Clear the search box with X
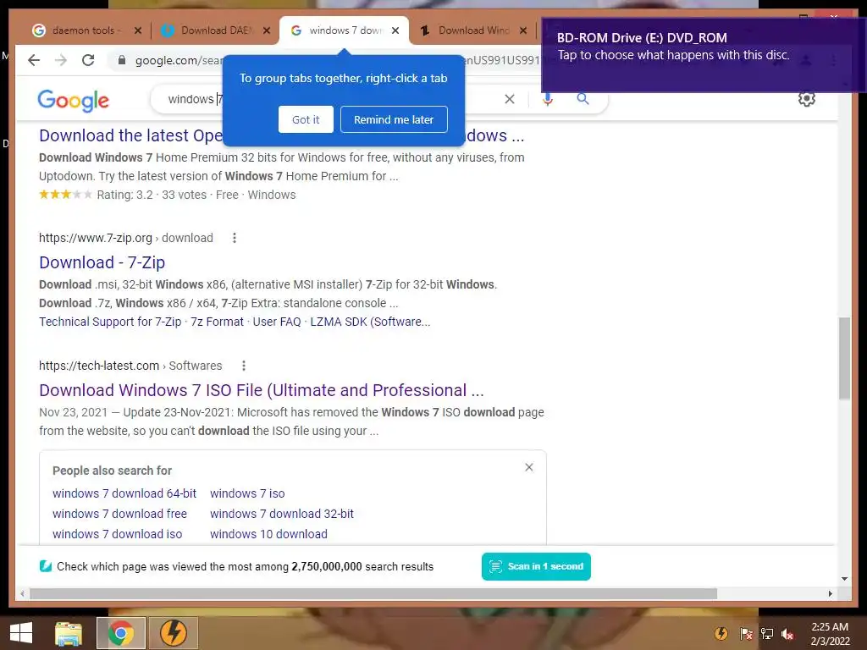Viewport: 867px width, 650px height. coord(509,99)
